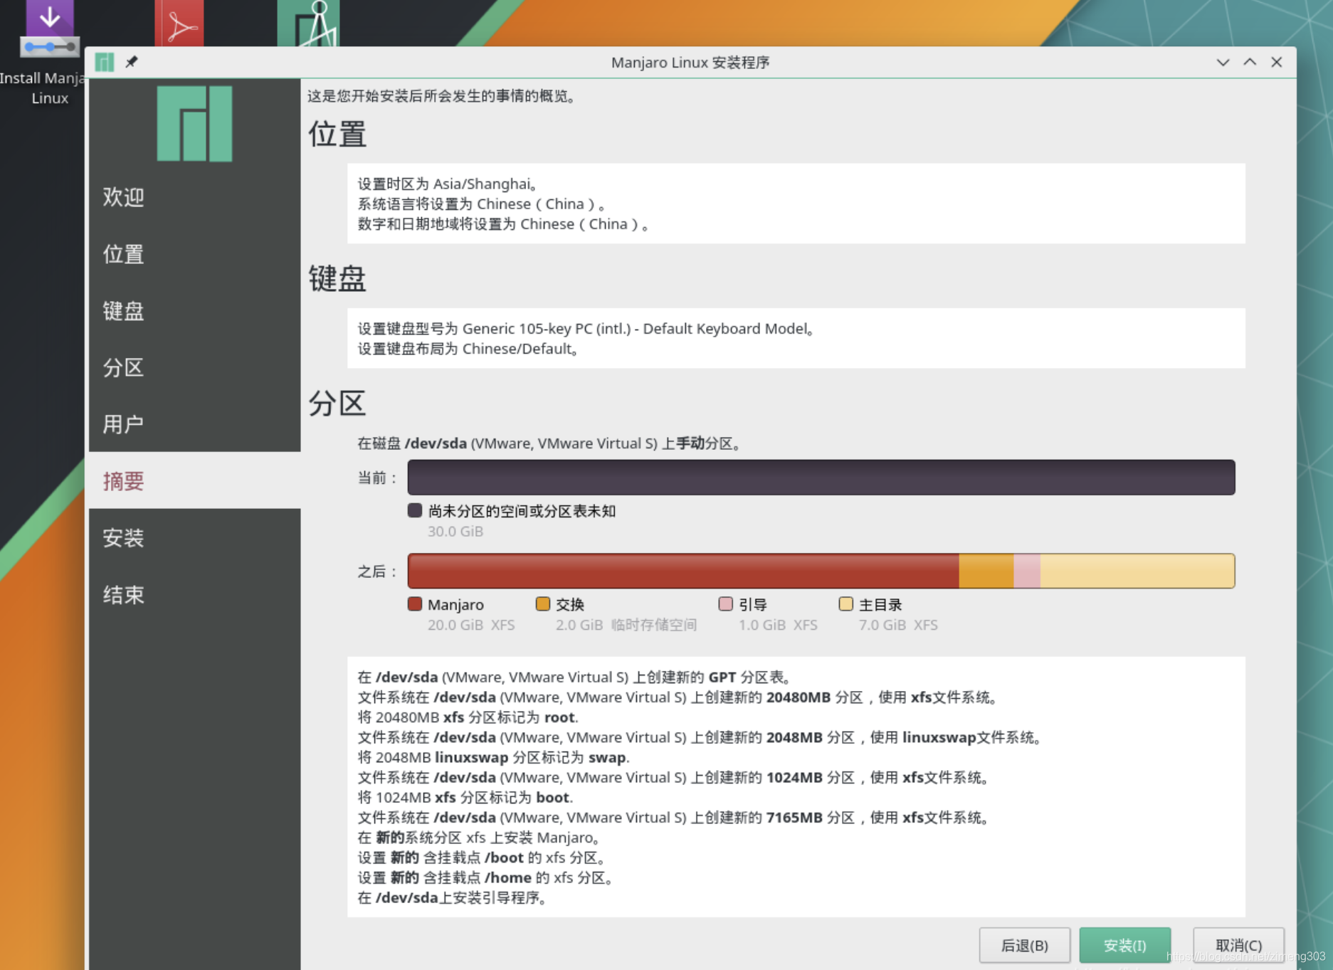Viewport: 1333px width, 970px height.
Task: Click the red Manjaro segment in after bar
Action: (x=683, y=571)
